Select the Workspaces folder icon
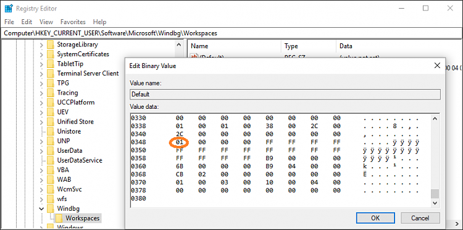 coord(59,218)
